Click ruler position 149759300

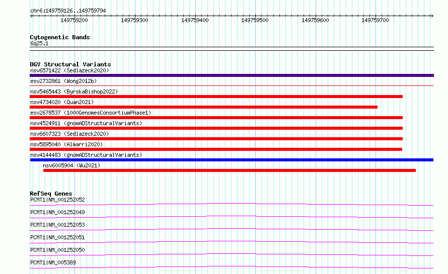point(134,20)
